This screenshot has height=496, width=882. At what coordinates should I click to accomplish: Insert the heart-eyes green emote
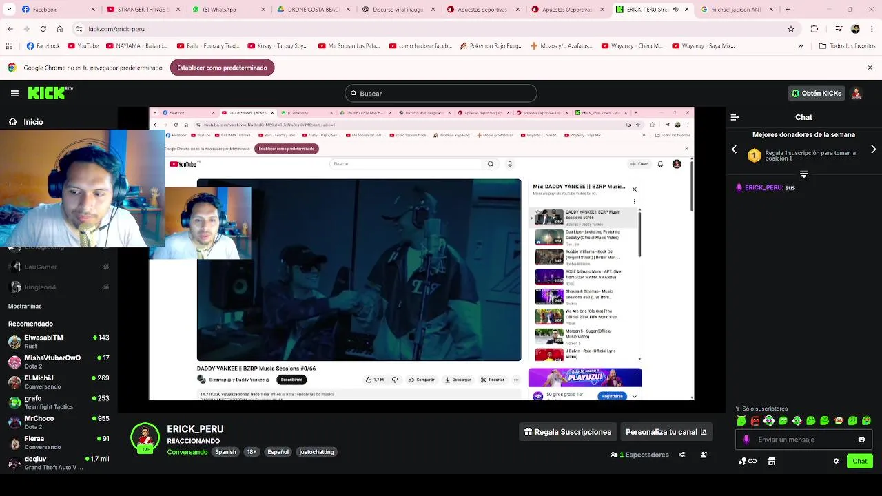(866, 421)
